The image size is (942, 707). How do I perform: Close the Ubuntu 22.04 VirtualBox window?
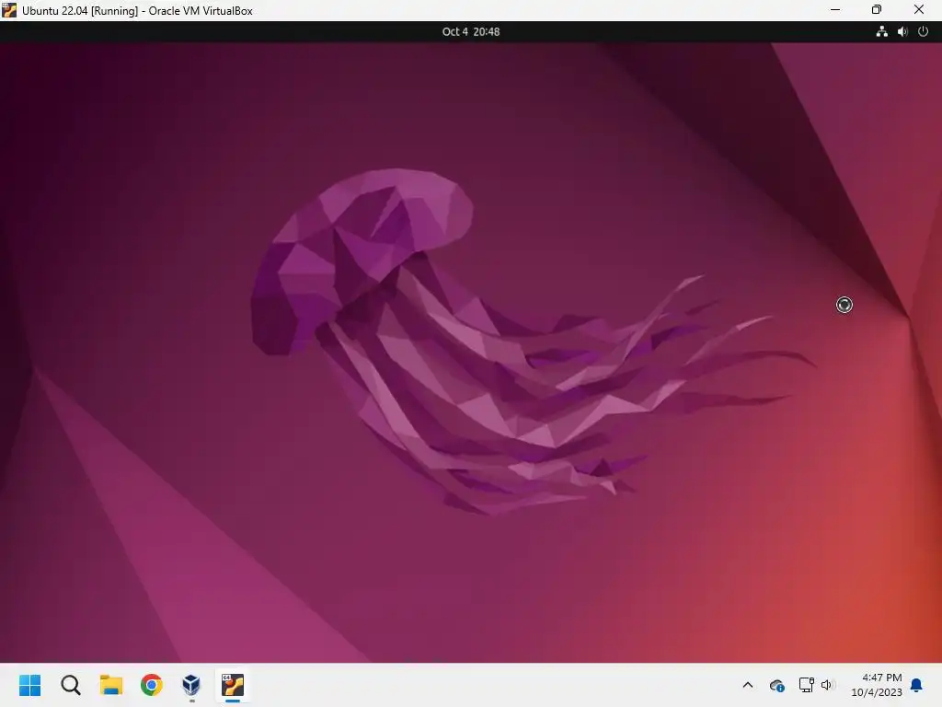(x=919, y=10)
